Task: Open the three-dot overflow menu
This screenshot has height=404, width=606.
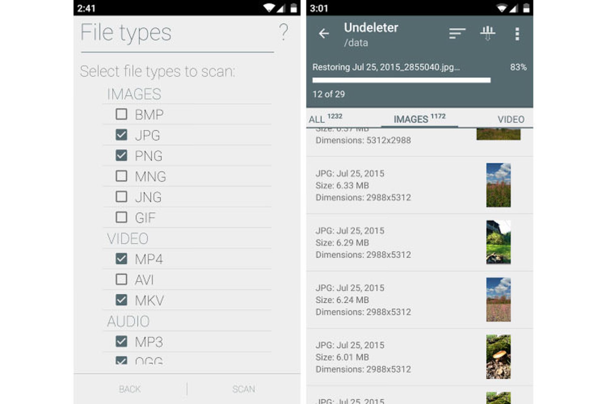Action: click(x=517, y=34)
